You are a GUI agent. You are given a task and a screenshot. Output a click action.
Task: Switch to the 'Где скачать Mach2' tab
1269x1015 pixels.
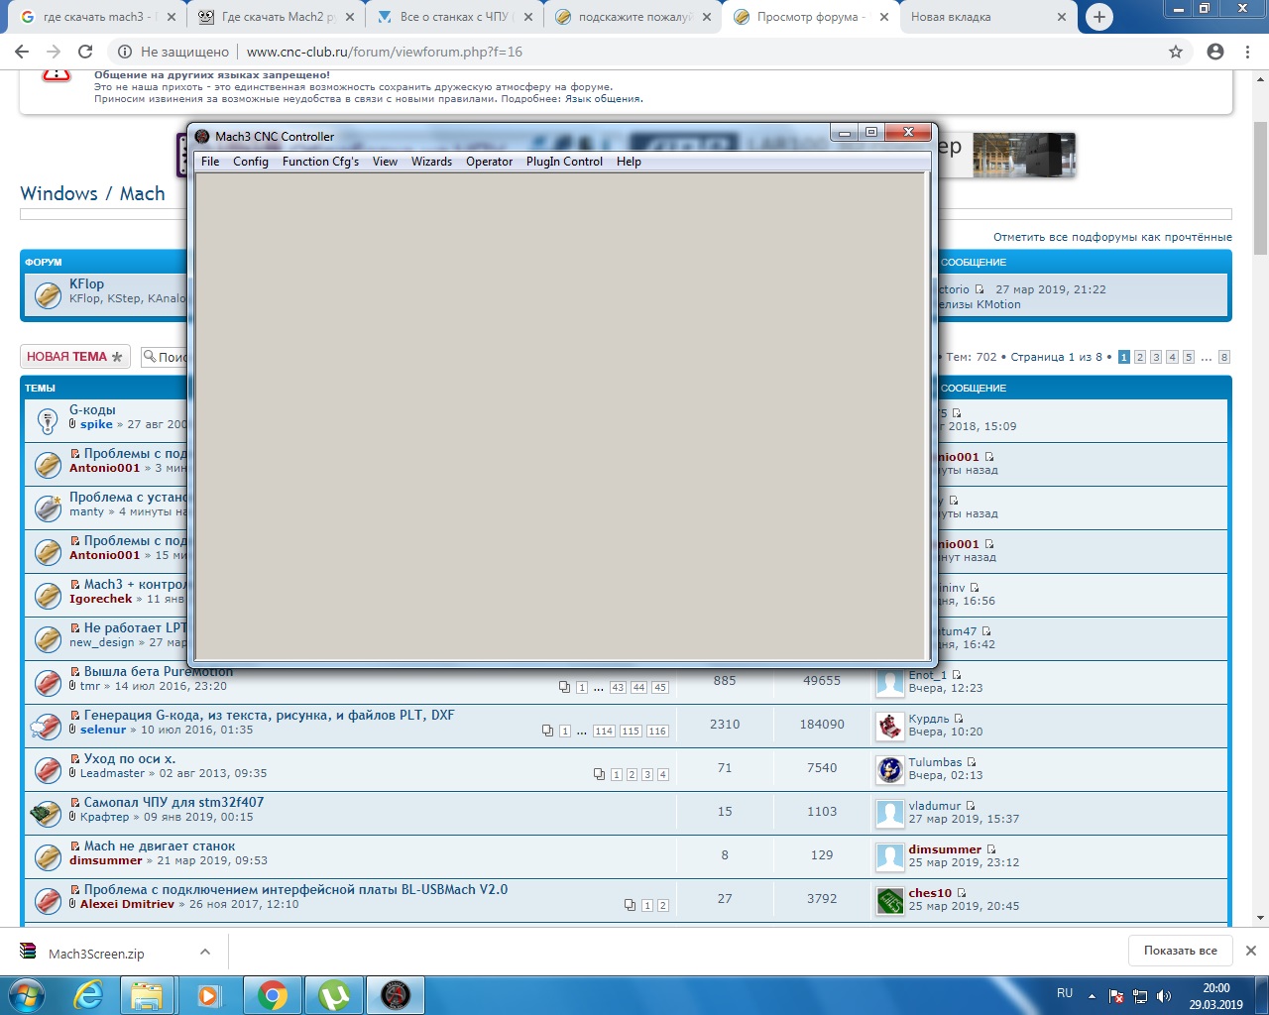pos(278,17)
